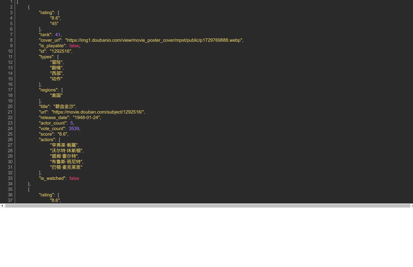This screenshot has height=267, width=413.
Task: Click the horizontal scrollbar left arrow
Action: [2, 206]
